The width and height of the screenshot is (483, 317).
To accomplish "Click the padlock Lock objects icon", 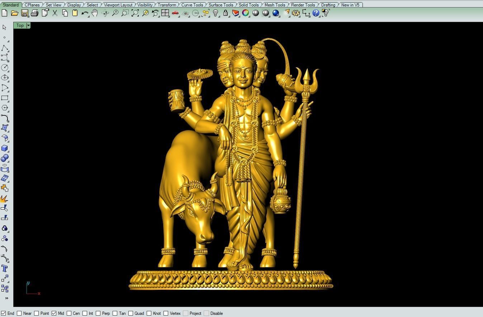I will pos(226,13).
